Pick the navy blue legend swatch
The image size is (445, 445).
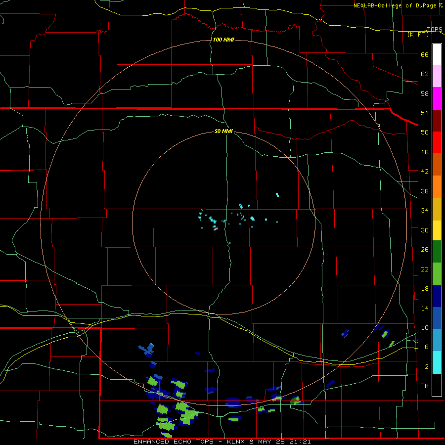437,296
